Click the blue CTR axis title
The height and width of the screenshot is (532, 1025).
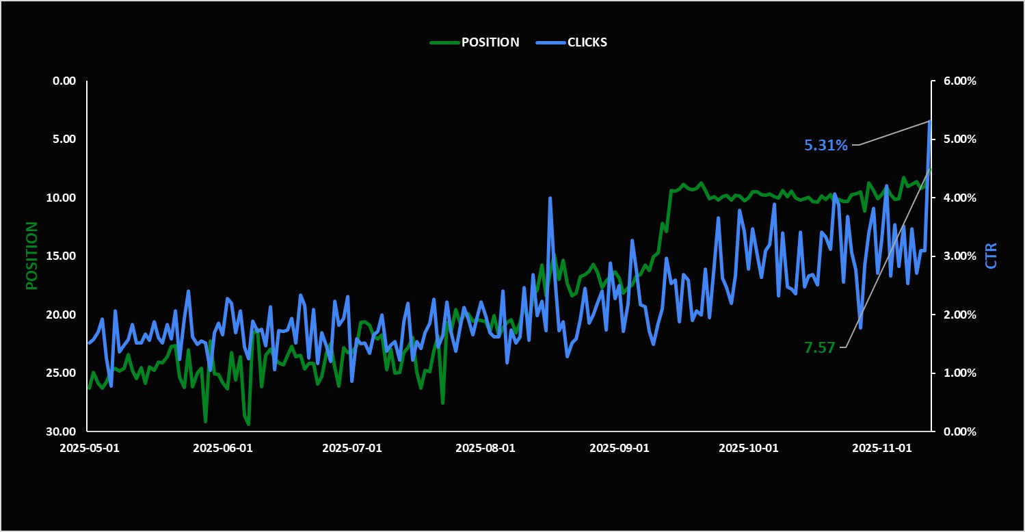(x=993, y=256)
